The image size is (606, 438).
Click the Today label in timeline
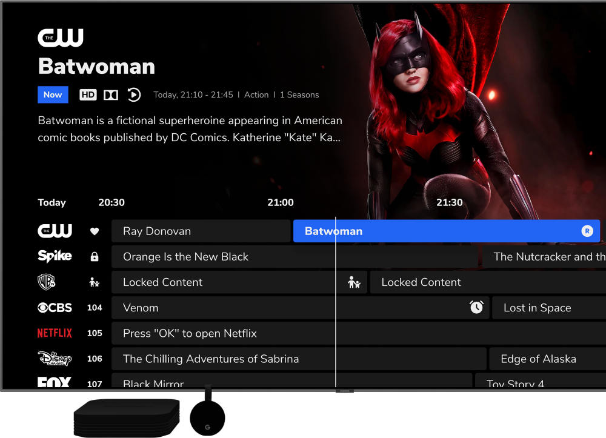pos(52,202)
